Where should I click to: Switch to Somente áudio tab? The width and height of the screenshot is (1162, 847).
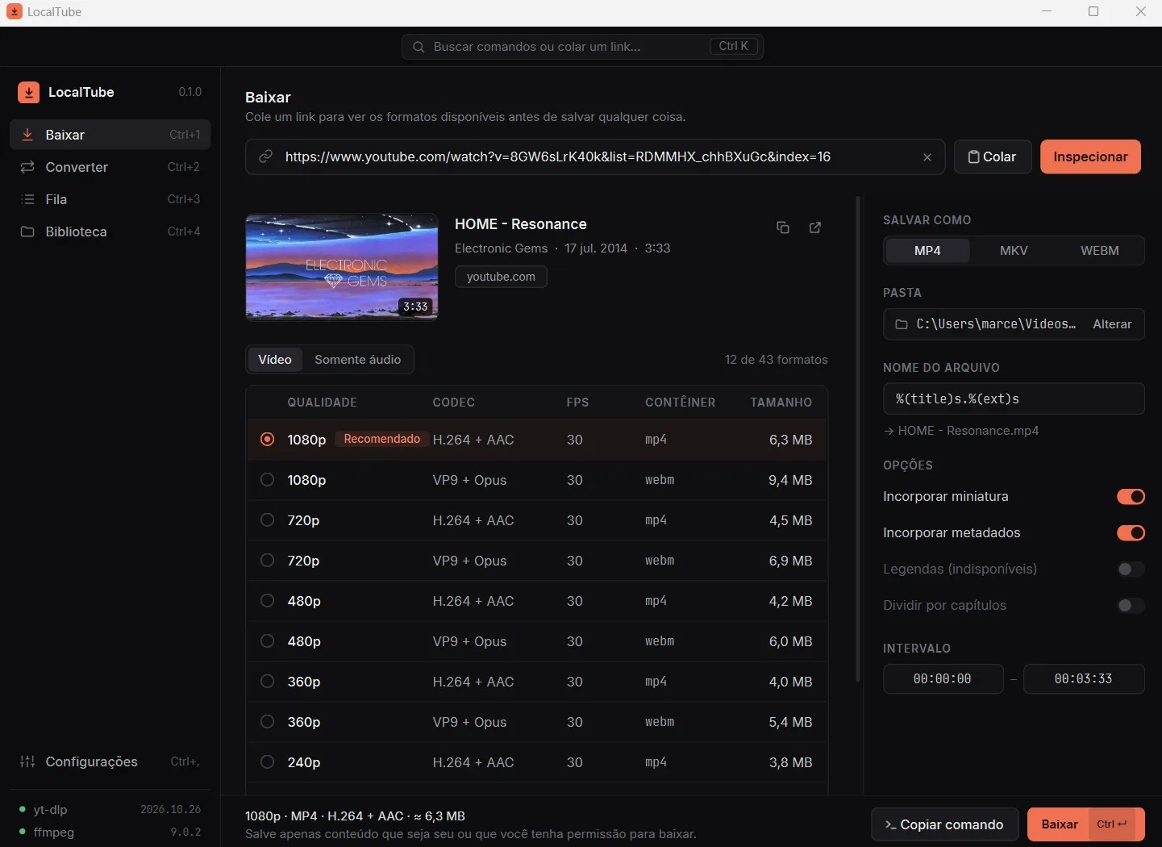(357, 360)
